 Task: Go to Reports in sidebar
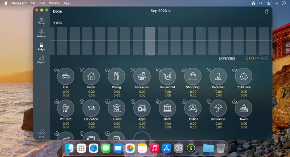(x=41, y=59)
